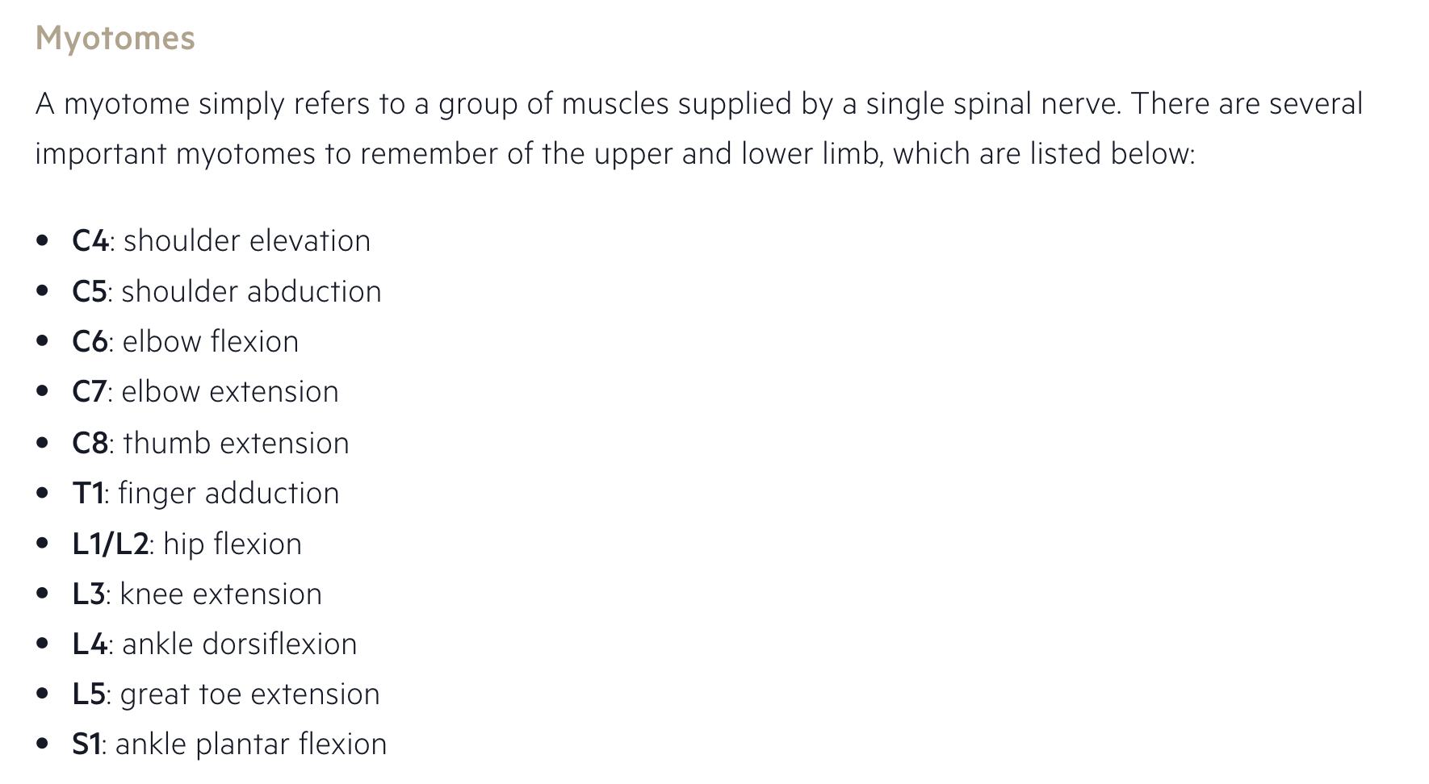The height and width of the screenshot is (784, 1429).
Task: Click the "finger adduction" text
Action: tap(228, 494)
